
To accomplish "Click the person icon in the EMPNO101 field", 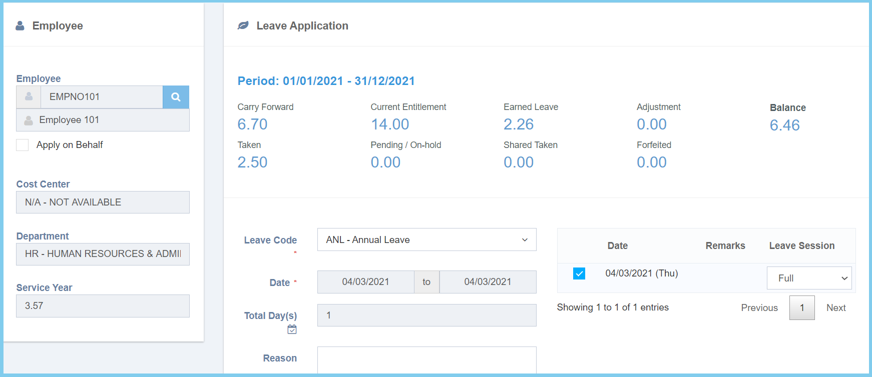I will click(29, 97).
